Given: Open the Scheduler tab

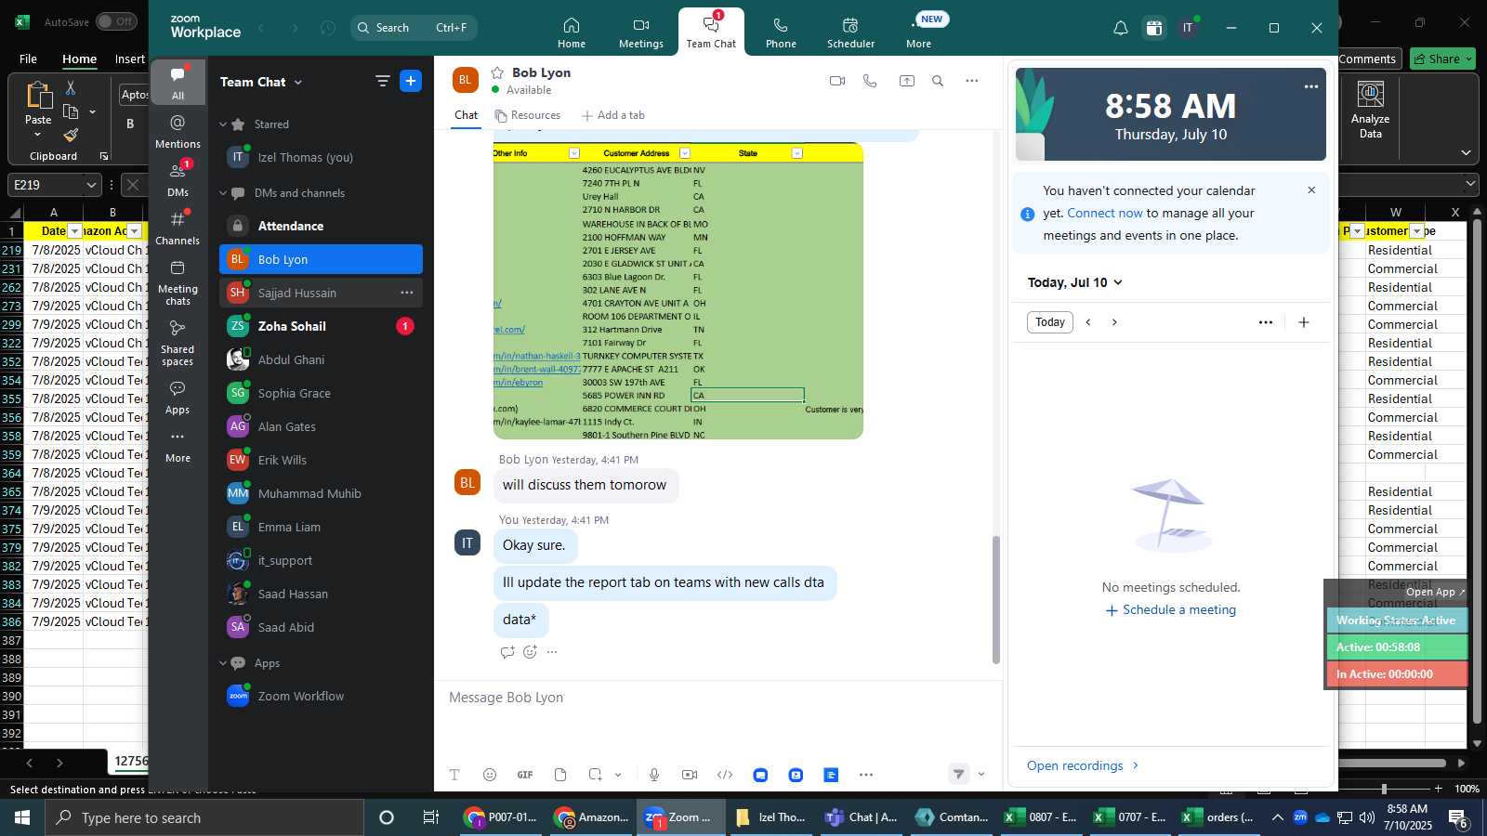Looking at the screenshot, I should (850, 33).
